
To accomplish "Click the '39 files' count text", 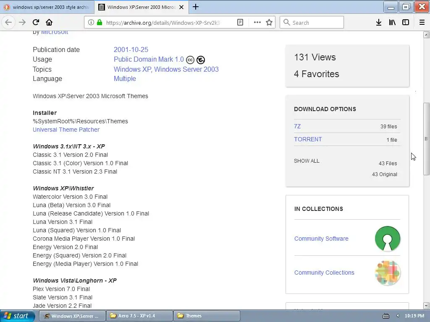I will pos(388,127).
